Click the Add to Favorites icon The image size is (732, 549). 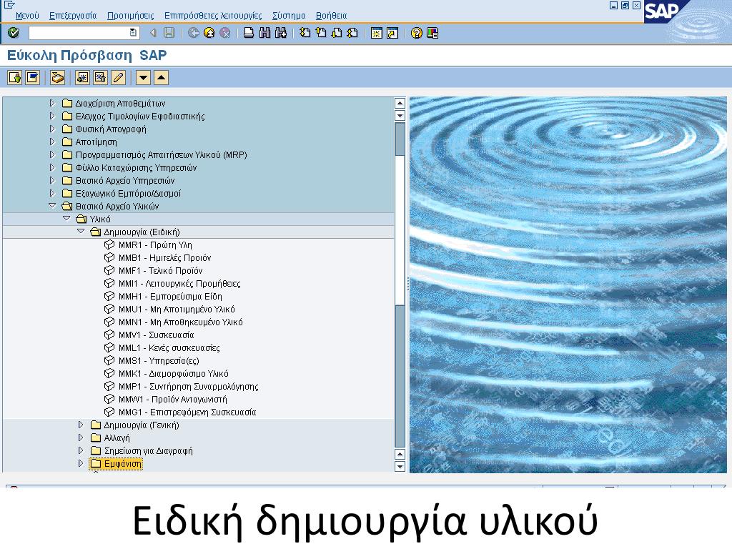(x=83, y=77)
